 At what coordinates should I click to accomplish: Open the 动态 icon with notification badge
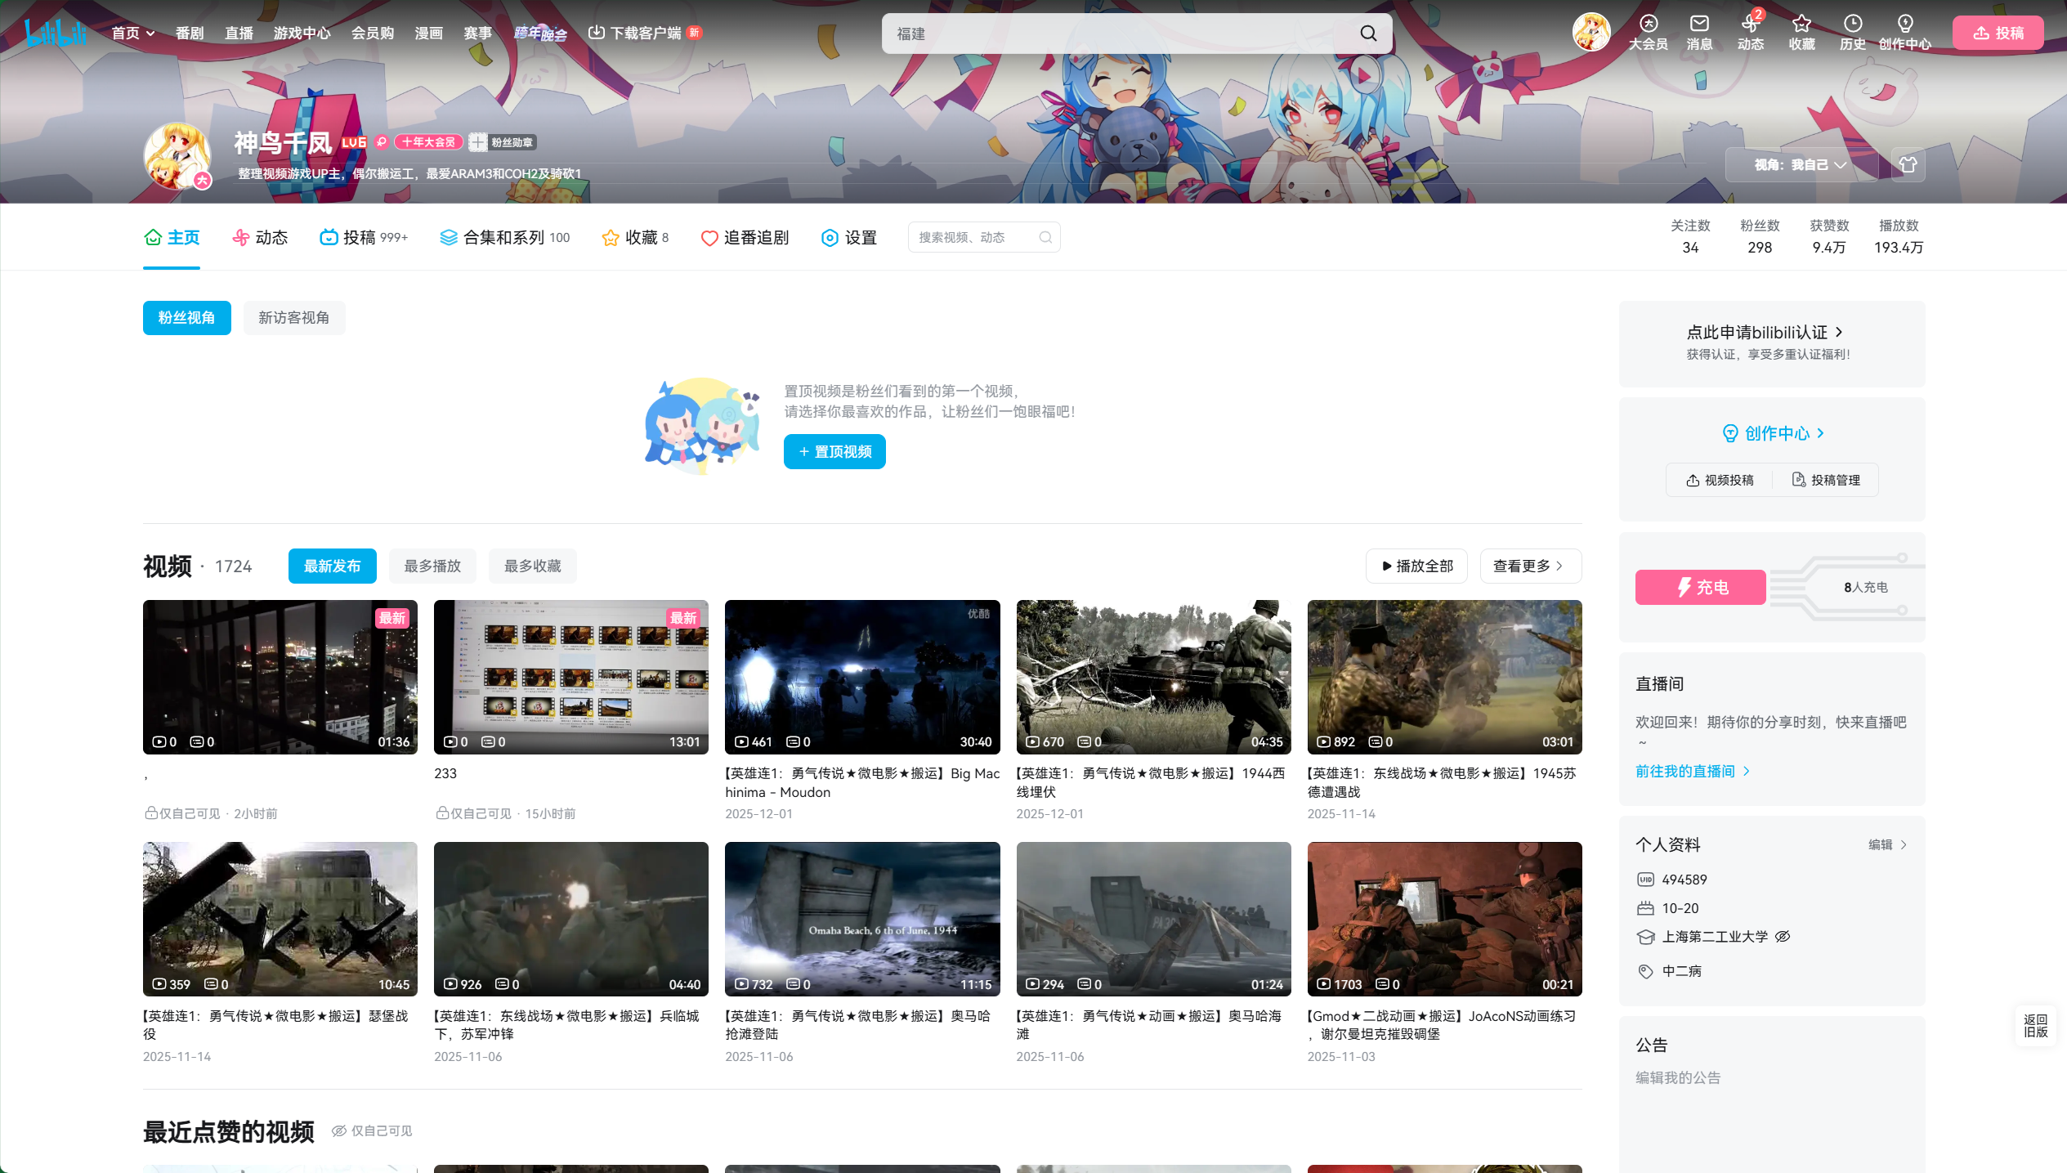[x=1750, y=25]
